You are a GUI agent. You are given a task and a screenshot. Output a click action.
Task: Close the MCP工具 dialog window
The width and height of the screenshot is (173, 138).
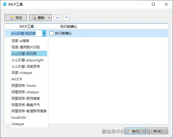166,4
